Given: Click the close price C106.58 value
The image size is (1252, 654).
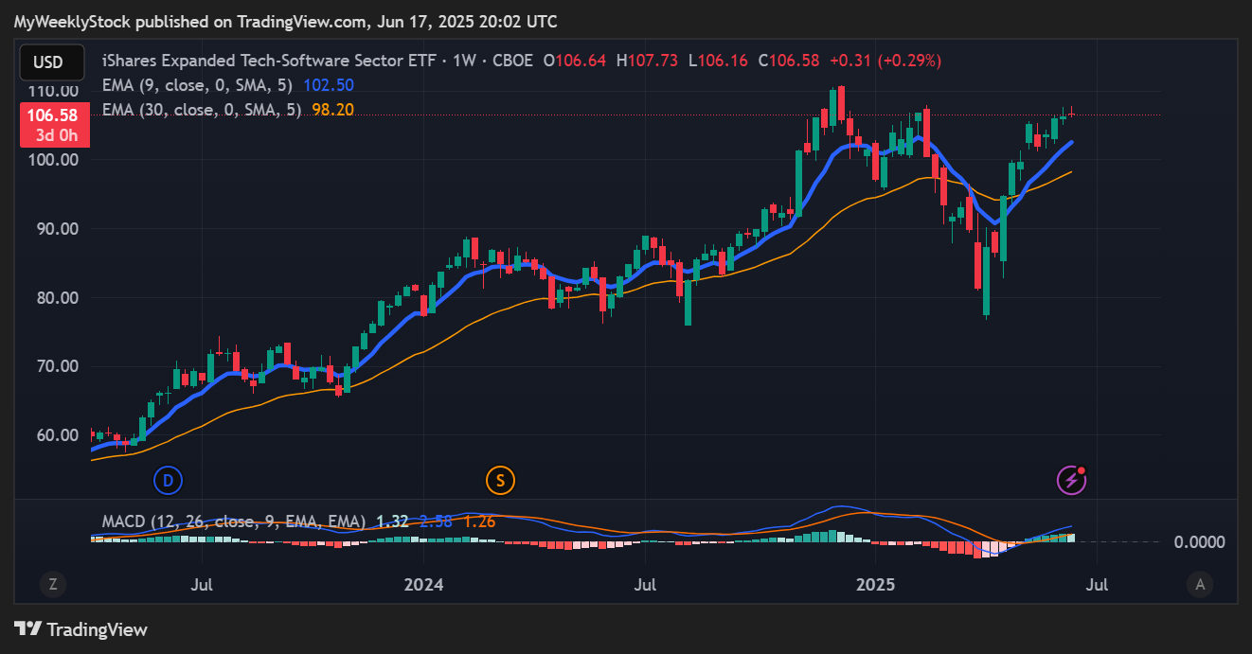Looking at the screenshot, I should 788,61.
